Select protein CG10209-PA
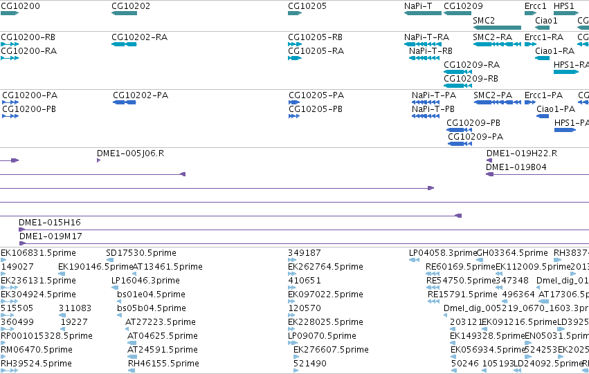Image resolution: width=589 pixels, height=374 pixels. pos(475,137)
